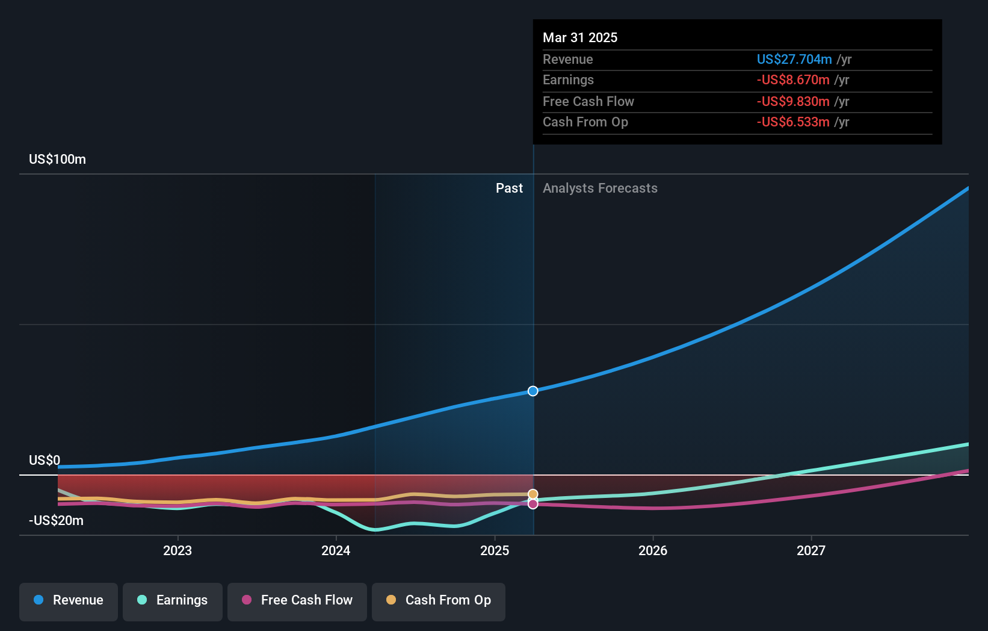Select the magenta Free Cash Flow data point
Screen dimensions: 988x631
tap(533, 504)
